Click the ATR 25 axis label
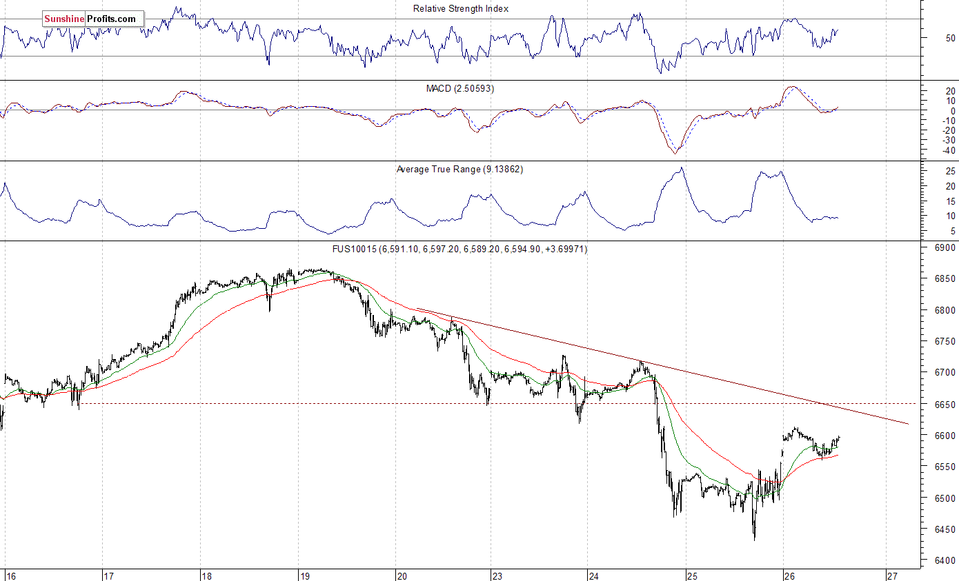959x581 pixels. click(x=951, y=171)
